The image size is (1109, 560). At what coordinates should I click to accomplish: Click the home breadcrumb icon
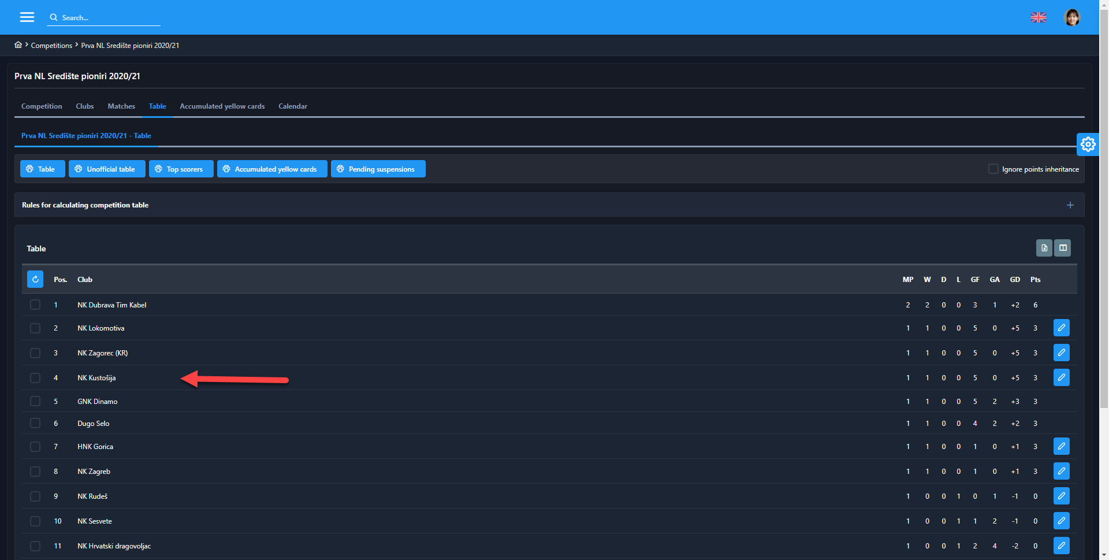click(18, 45)
